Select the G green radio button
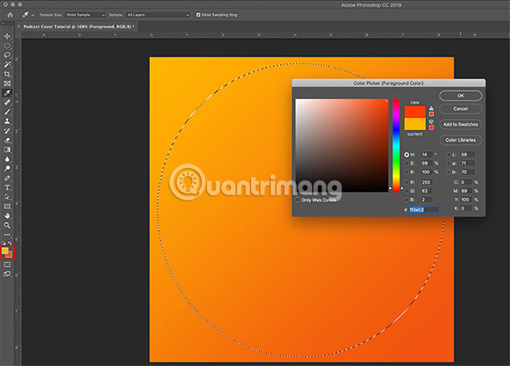The image size is (510, 366). click(x=406, y=191)
